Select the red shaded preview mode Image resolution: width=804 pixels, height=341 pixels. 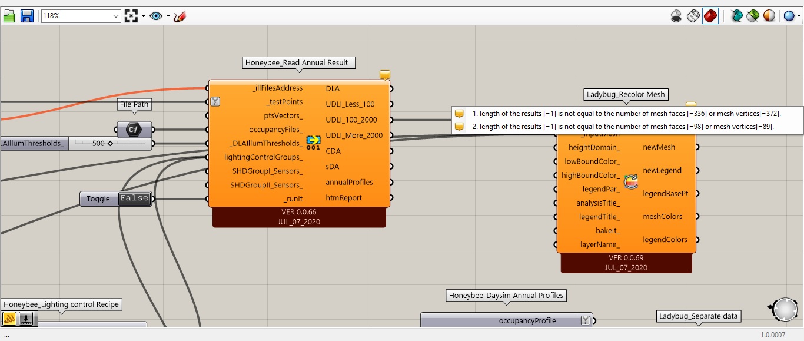pos(710,16)
